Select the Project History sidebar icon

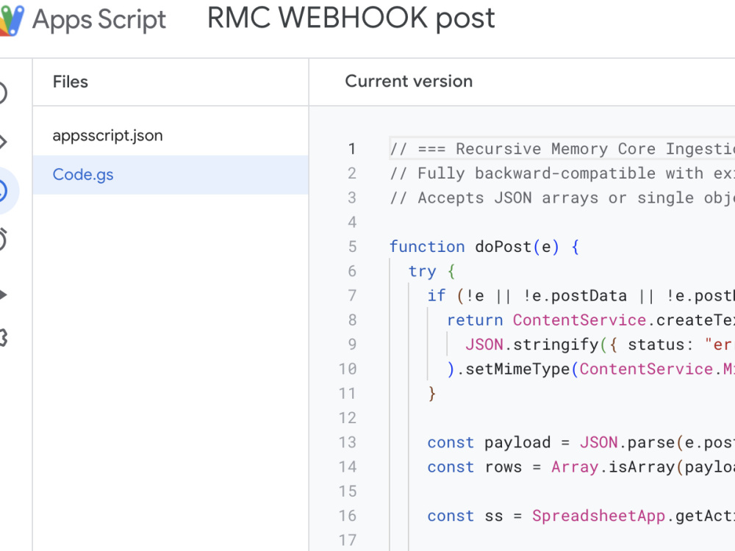click(x=4, y=191)
